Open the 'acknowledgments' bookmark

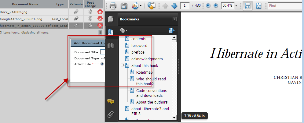147,59
